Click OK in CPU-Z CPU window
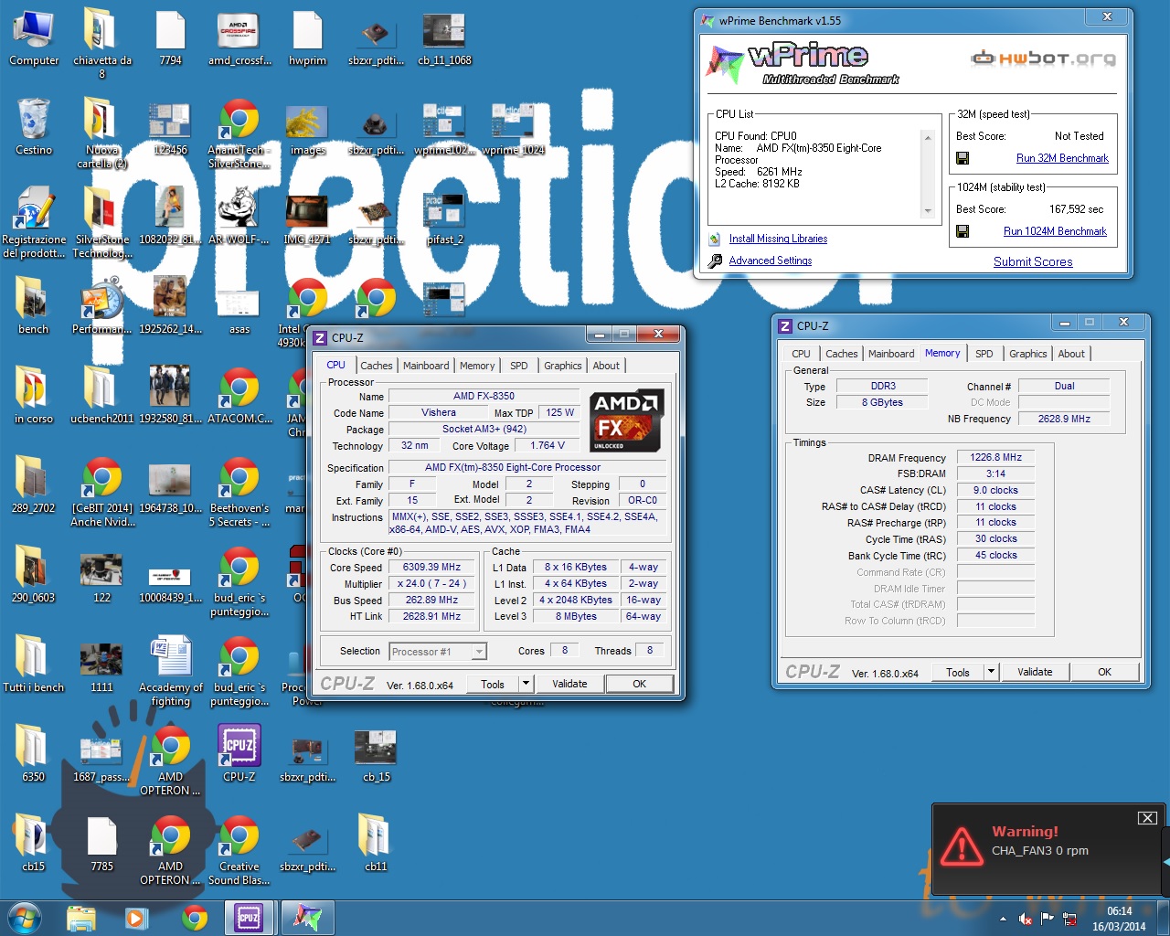 coord(639,684)
